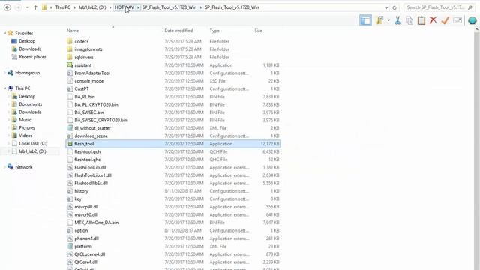480x270 pixels.
Task: Click first SP_Flash_Tool_v5.1728_Win breadcrumb
Action: tap(169, 7)
